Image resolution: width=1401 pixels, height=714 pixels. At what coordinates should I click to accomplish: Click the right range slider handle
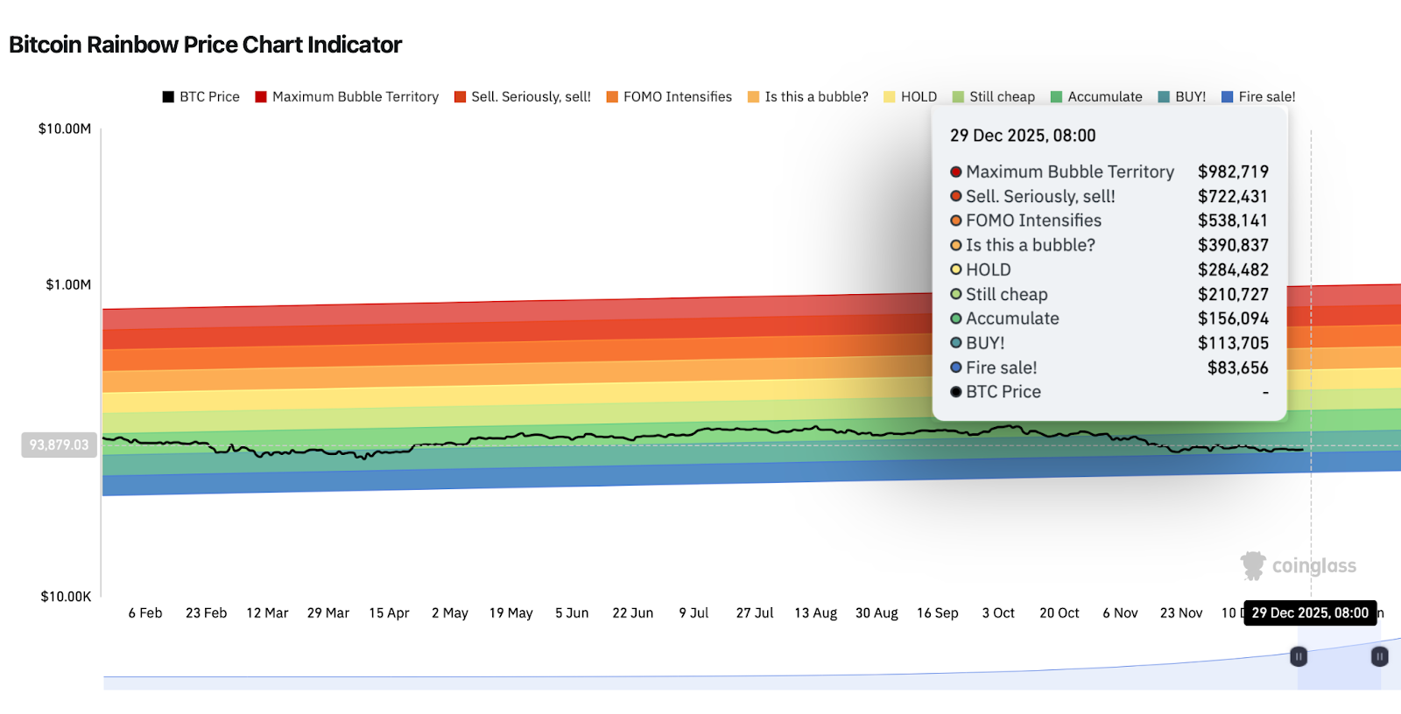tap(1379, 656)
